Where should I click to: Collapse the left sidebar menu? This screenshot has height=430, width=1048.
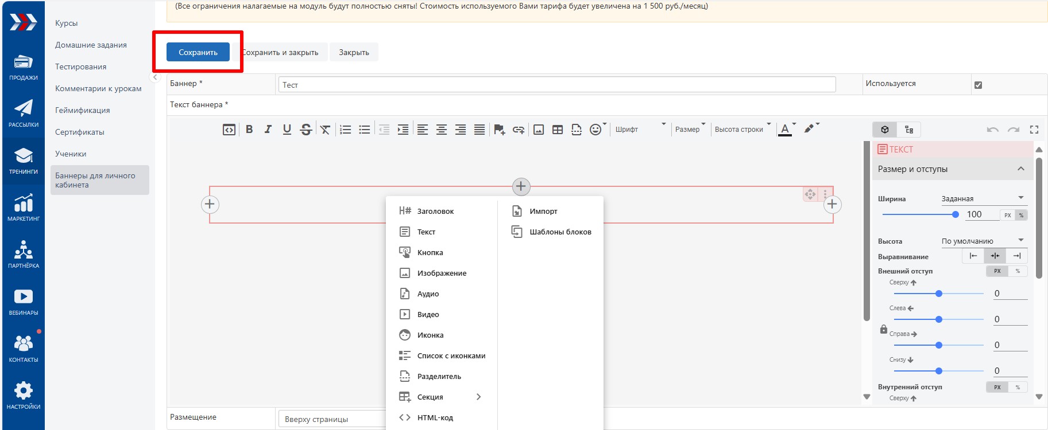[155, 77]
